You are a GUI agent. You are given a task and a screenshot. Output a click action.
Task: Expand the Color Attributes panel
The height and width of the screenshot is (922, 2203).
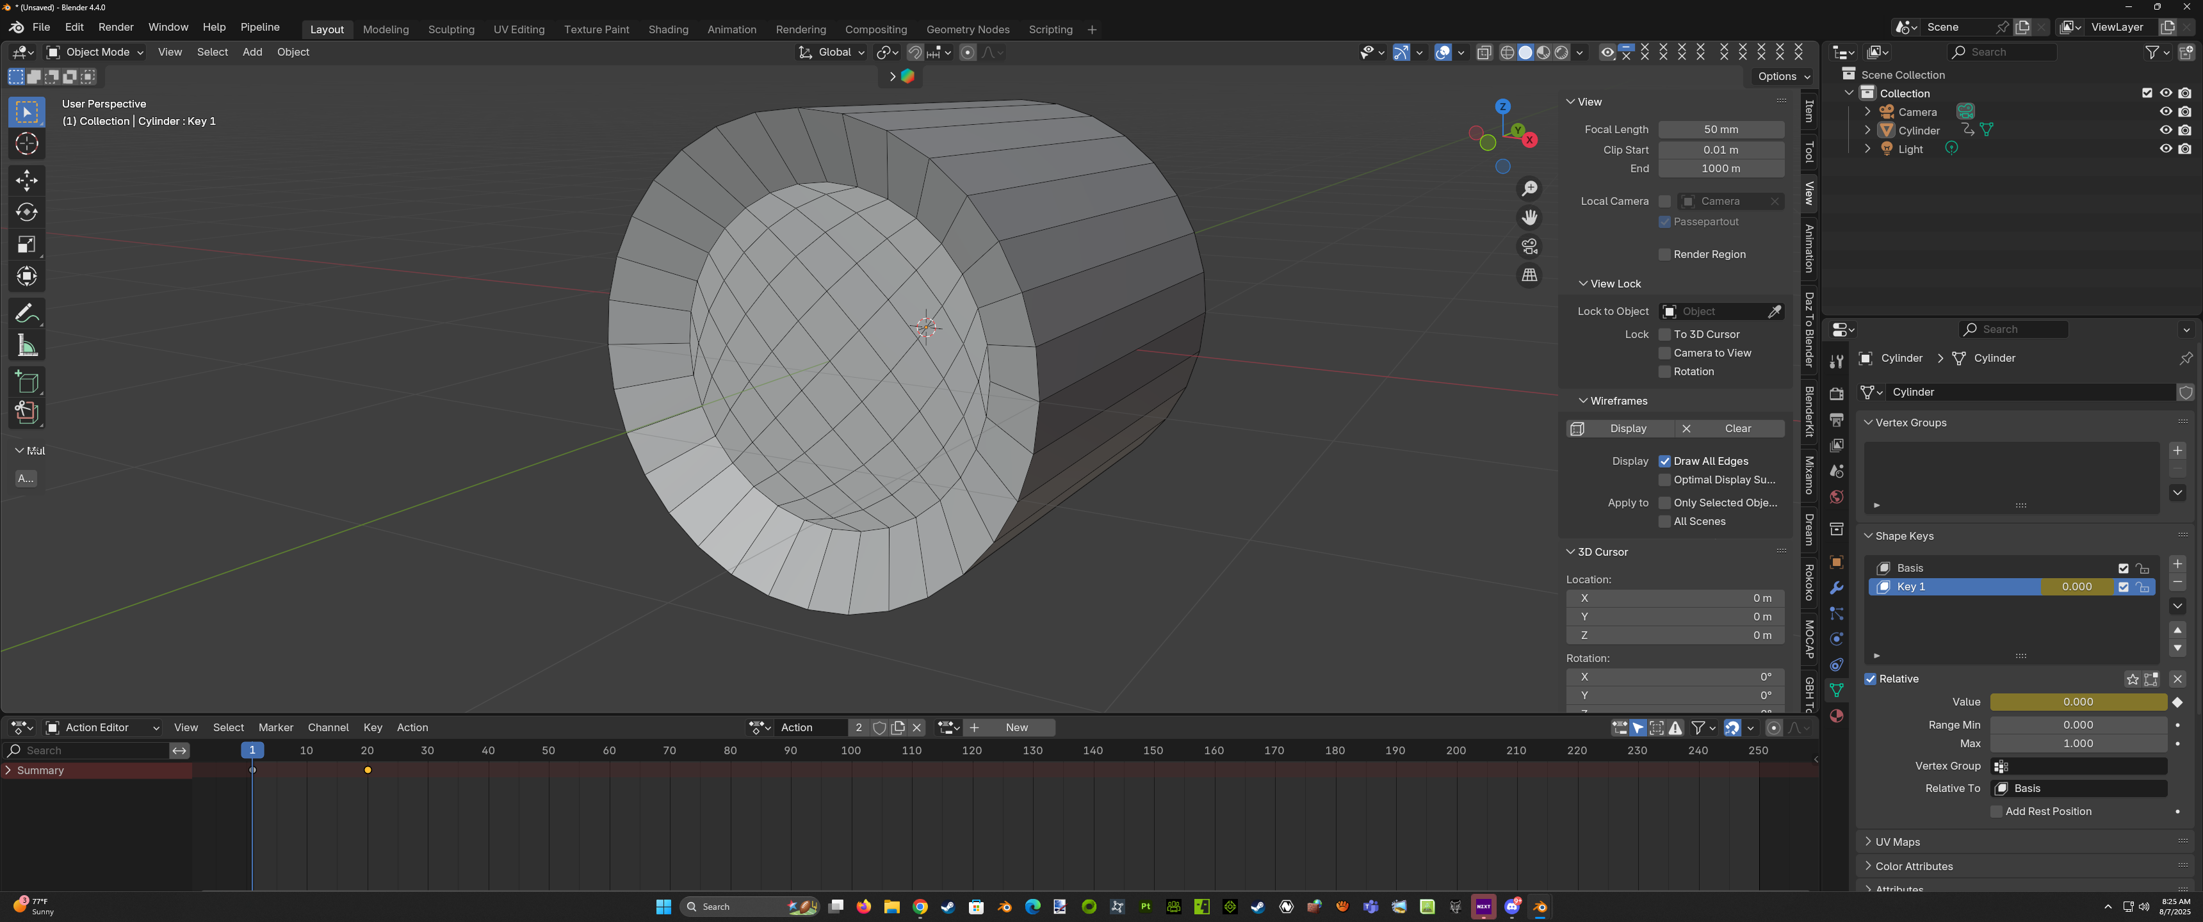tap(1868, 866)
